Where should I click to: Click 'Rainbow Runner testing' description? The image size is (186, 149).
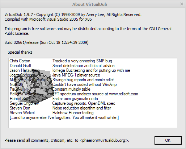point(73,113)
